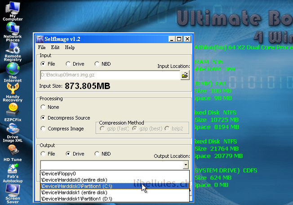This screenshot has width=293, height=205.
Task: Open The Internet globe icon
Action: click(x=13, y=72)
